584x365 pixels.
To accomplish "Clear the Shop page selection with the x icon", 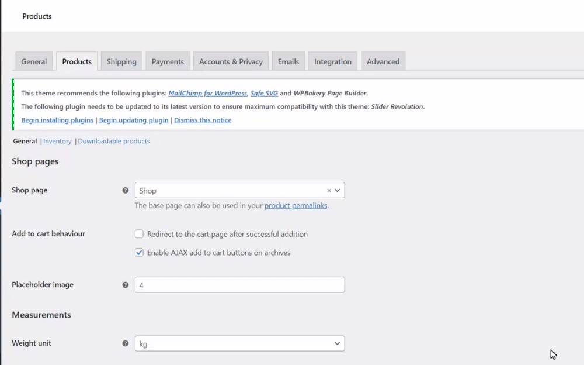I will pos(329,191).
